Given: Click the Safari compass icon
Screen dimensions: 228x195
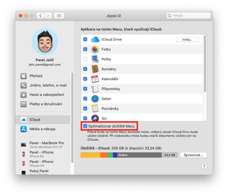Looking at the screenshot, I should [x=95, y=99].
